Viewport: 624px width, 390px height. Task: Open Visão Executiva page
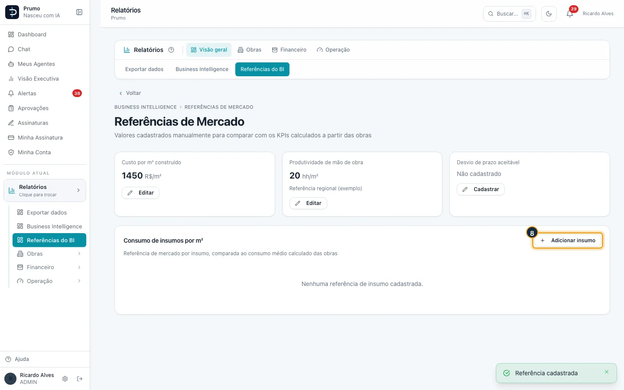pyautogui.click(x=45, y=79)
